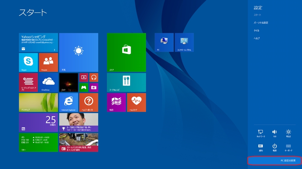Open the コントロール パネル tile
Screen dimensions: 302x169
pos(184,42)
